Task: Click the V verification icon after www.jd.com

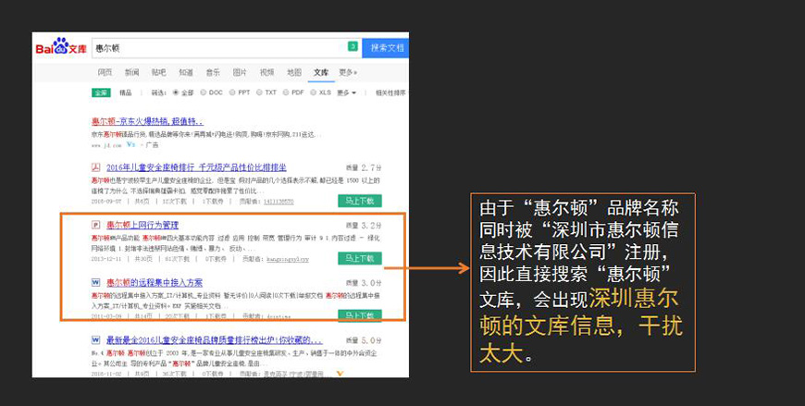Action: point(131,145)
